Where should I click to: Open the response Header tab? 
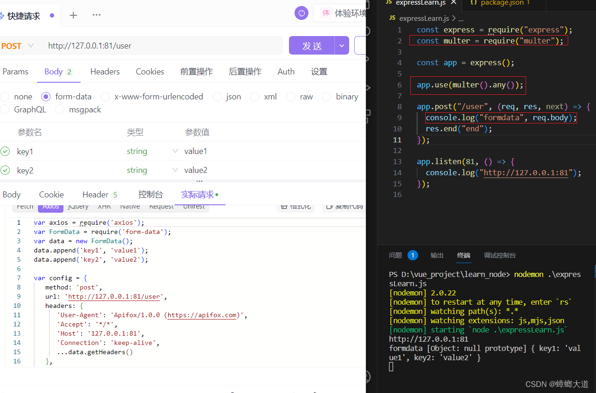point(100,195)
